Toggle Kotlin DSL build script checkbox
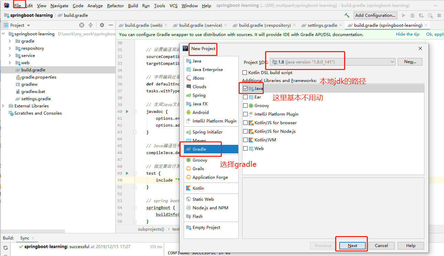Viewport: 444px width, 256px height. (x=245, y=72)
